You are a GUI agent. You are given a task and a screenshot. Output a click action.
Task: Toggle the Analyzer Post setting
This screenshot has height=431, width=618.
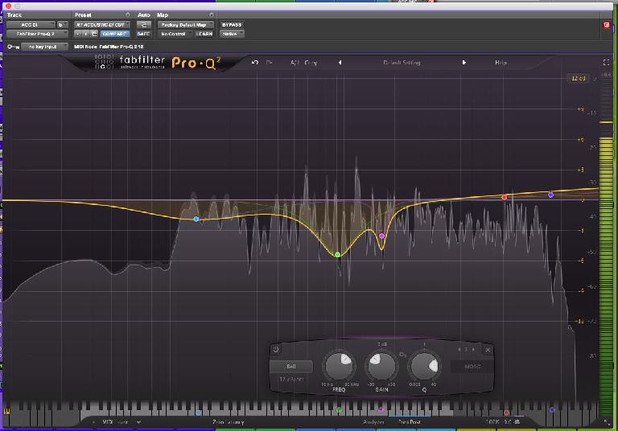tap(414, 422)
